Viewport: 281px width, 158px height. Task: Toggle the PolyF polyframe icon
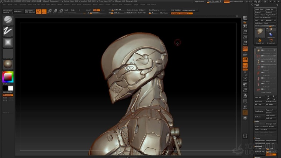click(x=245, y=102)
